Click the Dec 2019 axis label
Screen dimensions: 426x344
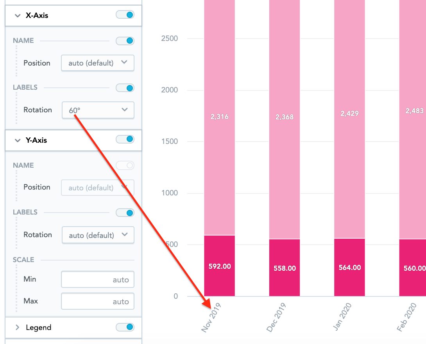(276, 317)
